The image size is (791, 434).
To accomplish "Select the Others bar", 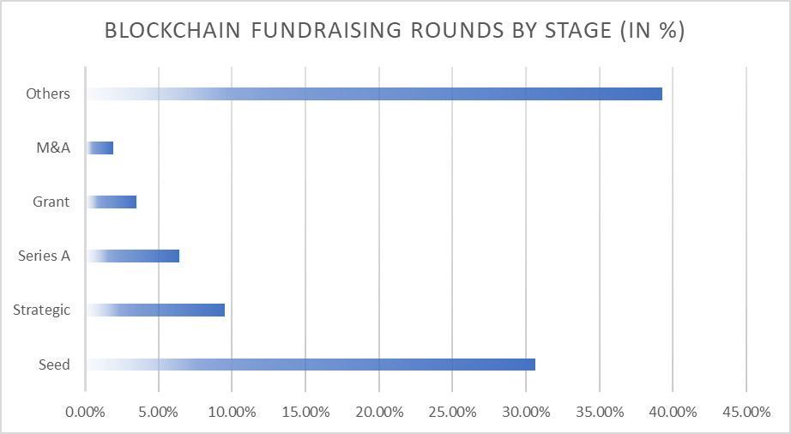I will click(374, 93).
